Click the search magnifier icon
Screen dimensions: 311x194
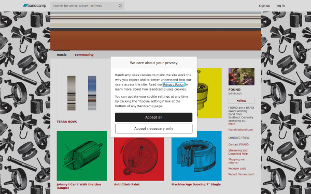120,6
